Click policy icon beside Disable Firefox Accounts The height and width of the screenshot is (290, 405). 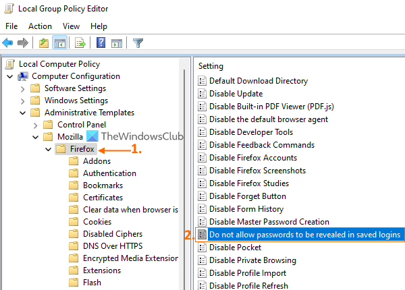202,157
